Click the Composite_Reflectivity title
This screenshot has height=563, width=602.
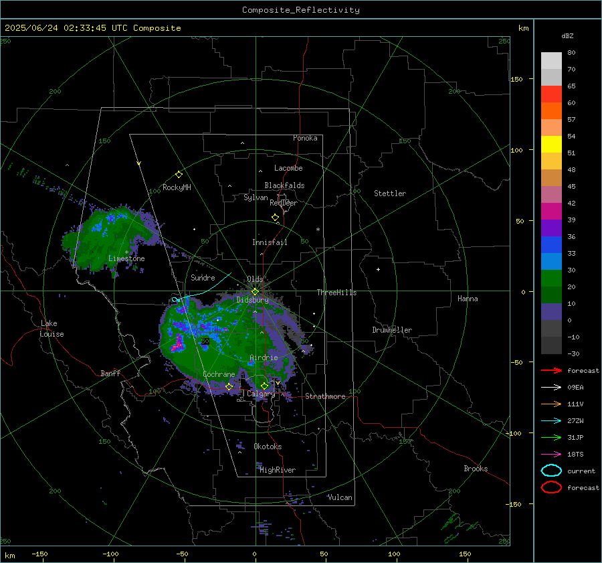pos(301,10)
